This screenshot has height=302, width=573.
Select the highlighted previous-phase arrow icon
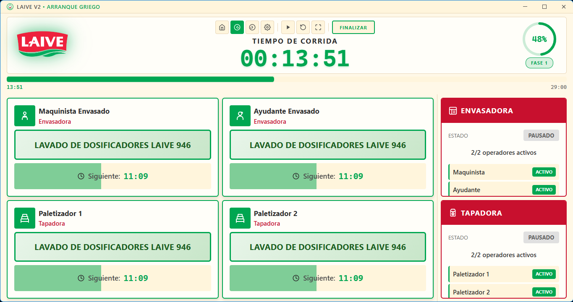pyautogui.click(x=237, y=27)
